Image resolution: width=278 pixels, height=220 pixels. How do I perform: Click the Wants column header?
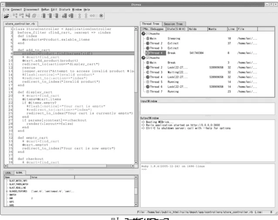click(217, 29)
